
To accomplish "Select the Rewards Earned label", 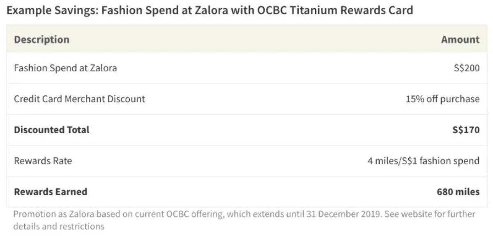I will pos(51,192).
